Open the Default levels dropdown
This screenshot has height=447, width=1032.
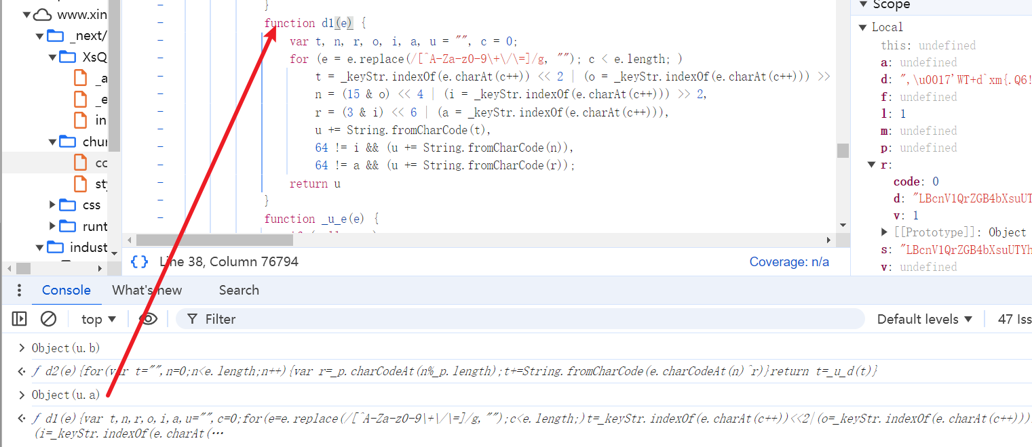pos(925,319)
